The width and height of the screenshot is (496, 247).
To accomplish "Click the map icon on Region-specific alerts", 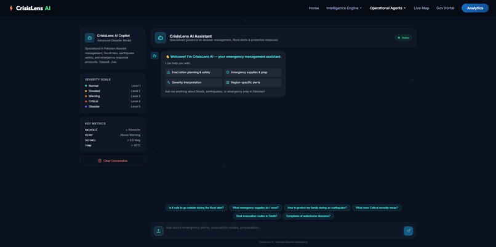I will (x=228, y=83).
